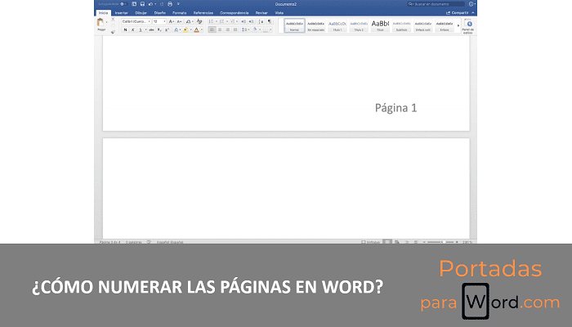Image resolution: width=572 pixels, height=327 pixels.
Task: Collapse the ribbon with the chevron
Action: [473, 13]
